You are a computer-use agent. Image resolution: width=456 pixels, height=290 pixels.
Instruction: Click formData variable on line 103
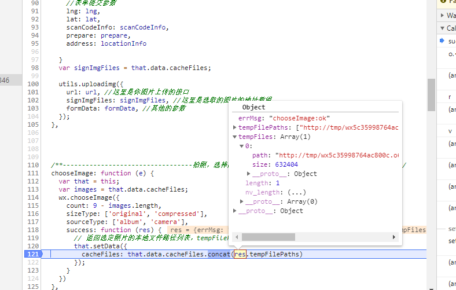point(120,108)
